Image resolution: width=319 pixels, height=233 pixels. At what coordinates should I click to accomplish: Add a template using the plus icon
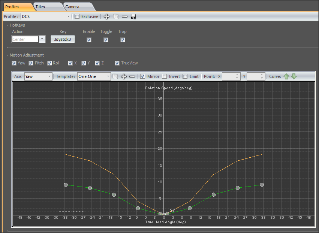click(x=124, y=76)
